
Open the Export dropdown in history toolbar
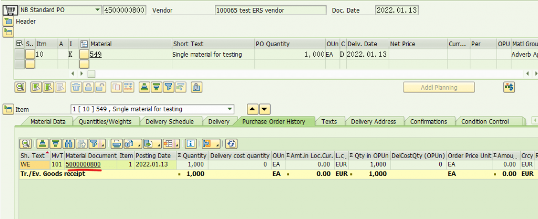click(x=152, y=143)
